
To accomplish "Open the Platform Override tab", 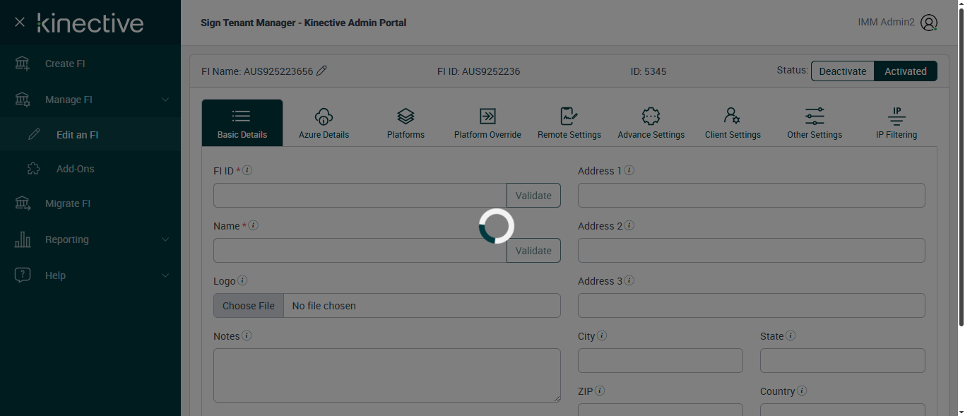I will (487, 123).
